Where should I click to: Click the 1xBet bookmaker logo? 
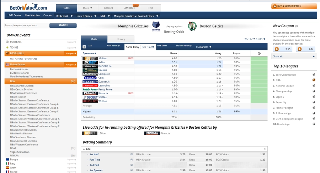tap(90, 62)
